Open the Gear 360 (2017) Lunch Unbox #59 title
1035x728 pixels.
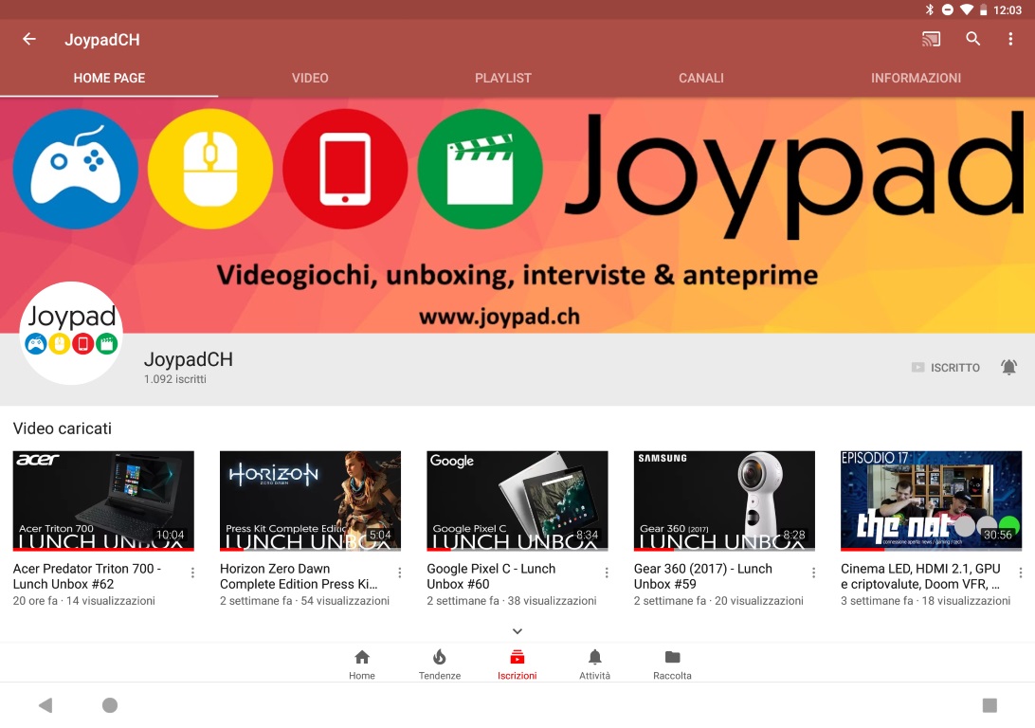[703, 576]
